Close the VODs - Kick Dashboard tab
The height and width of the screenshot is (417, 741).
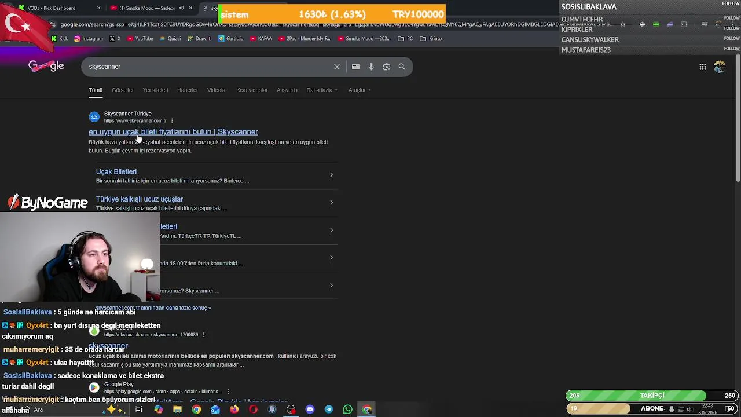pos(98,8)
